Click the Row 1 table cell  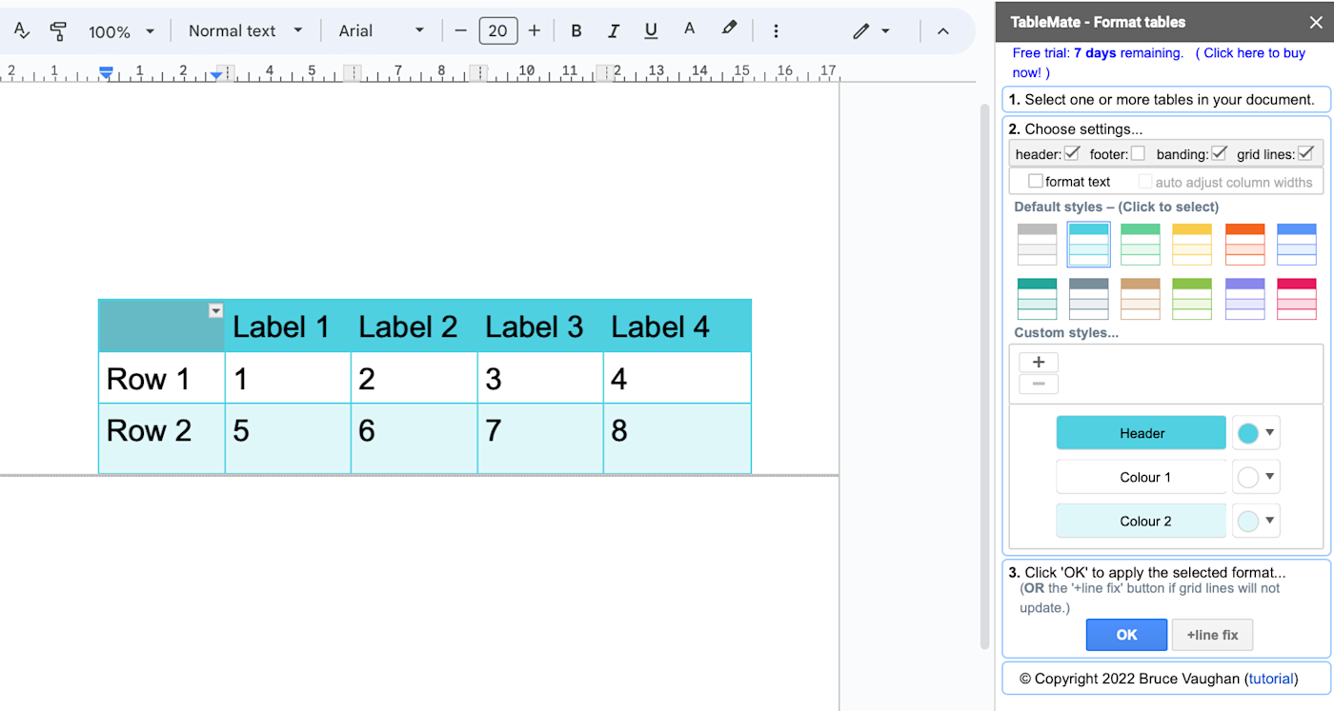162,378
